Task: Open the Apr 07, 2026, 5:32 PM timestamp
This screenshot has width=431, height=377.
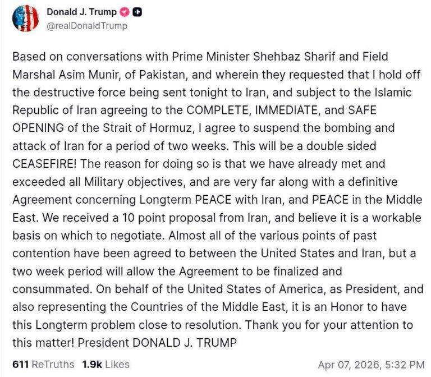Action: [x=371, y=365]
